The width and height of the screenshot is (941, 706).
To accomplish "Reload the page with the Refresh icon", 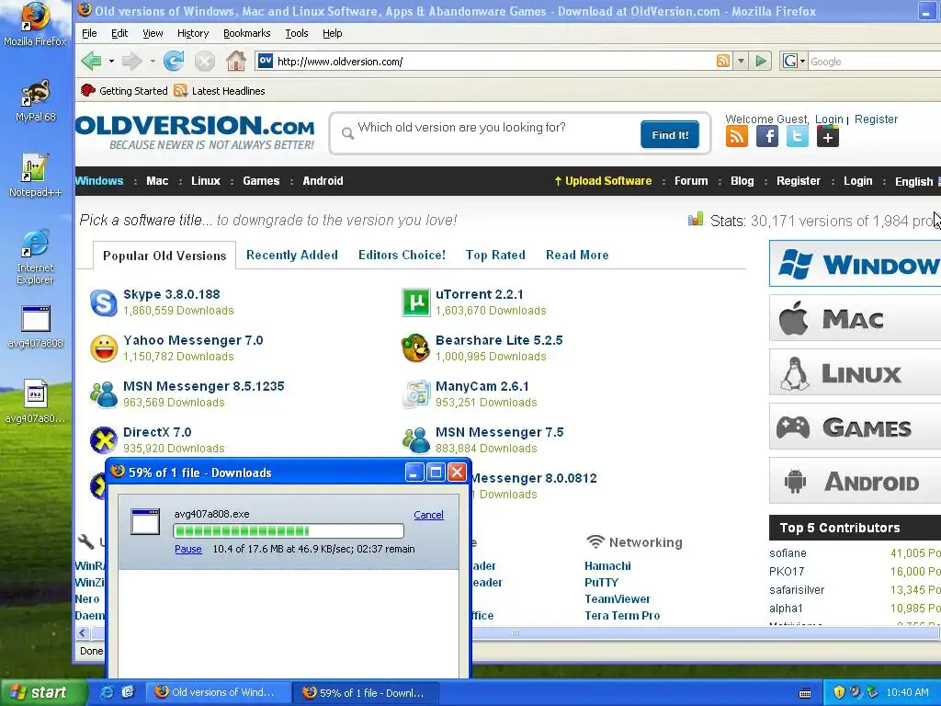I will pos(174,61).
